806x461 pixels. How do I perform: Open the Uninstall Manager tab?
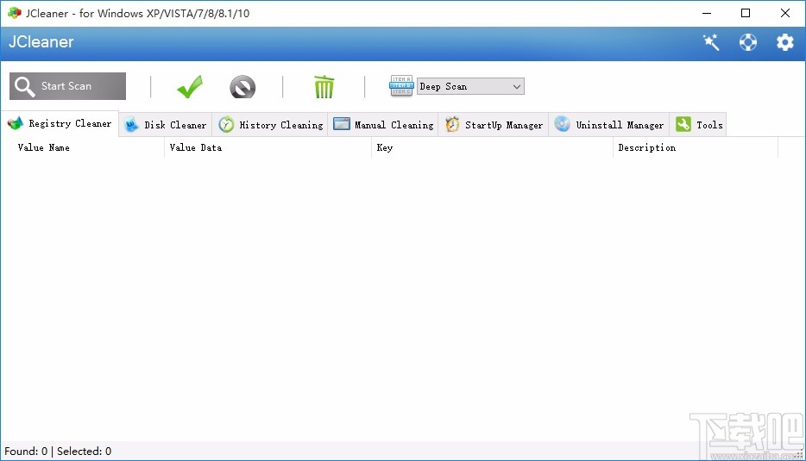609,125
